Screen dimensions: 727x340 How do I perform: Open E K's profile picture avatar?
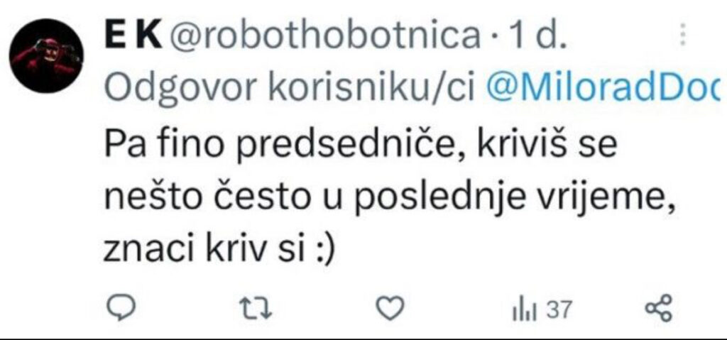tap(46, 56)
